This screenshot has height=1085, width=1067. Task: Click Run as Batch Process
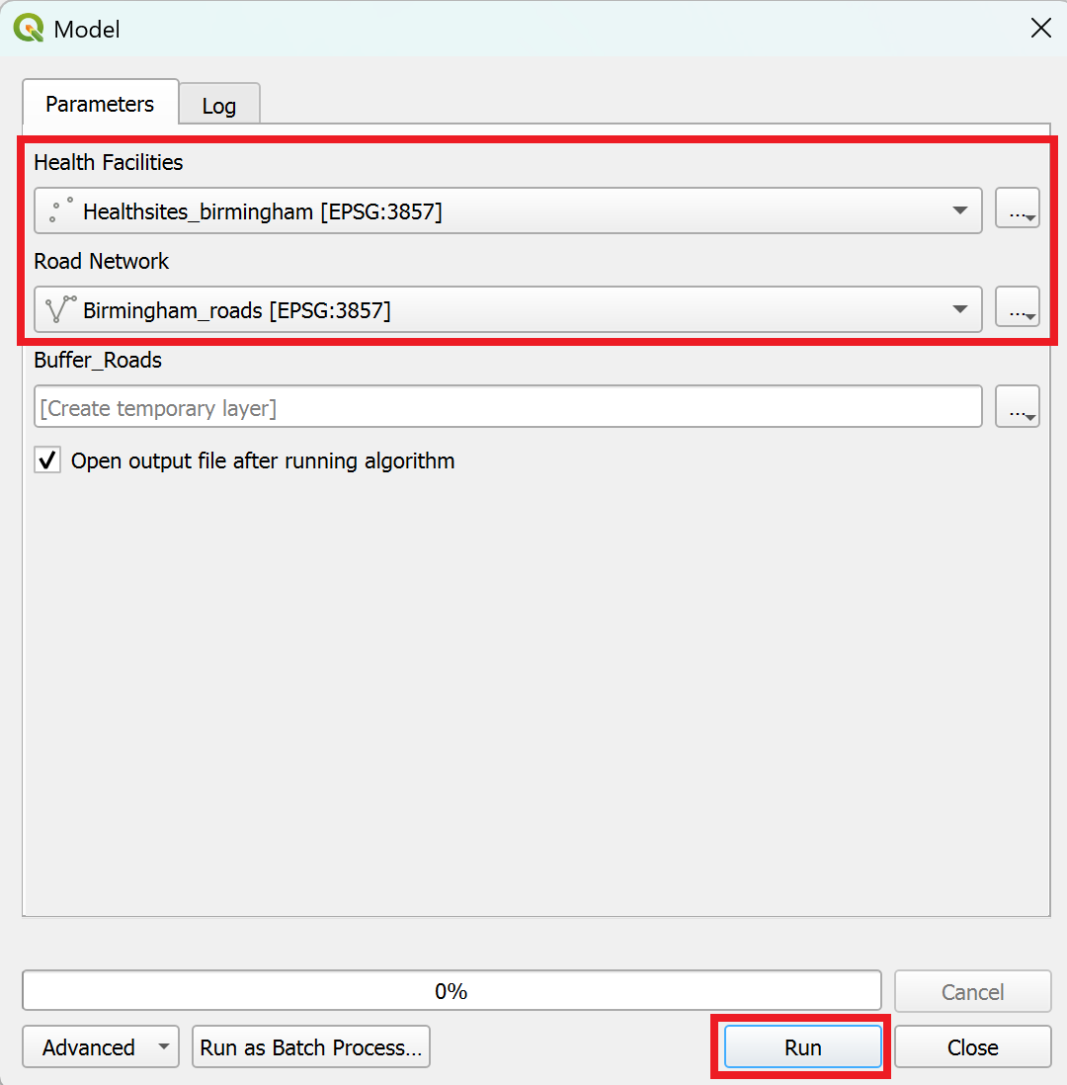pyautogui.click(x=311, y=1047)
